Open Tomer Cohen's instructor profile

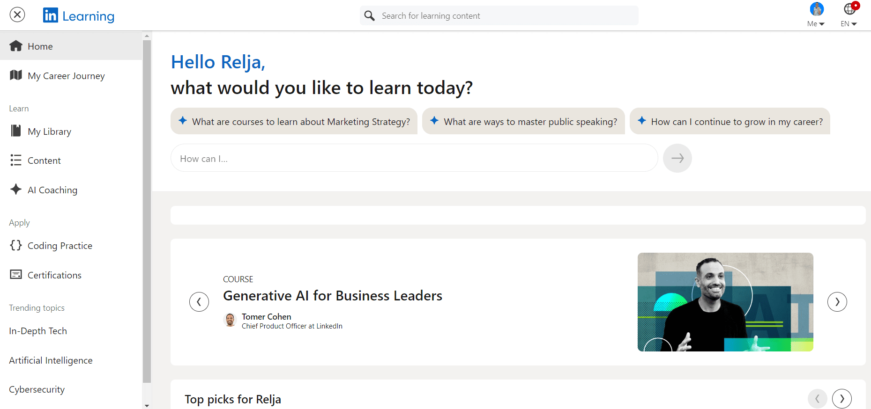[x=267, y=317]
